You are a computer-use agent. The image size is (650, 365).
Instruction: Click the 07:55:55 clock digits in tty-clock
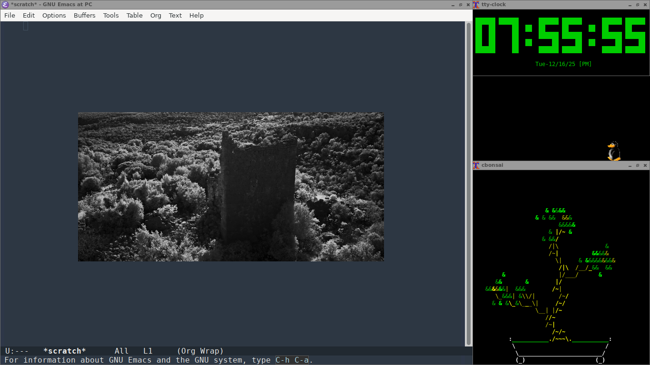(x=560, y=35)
